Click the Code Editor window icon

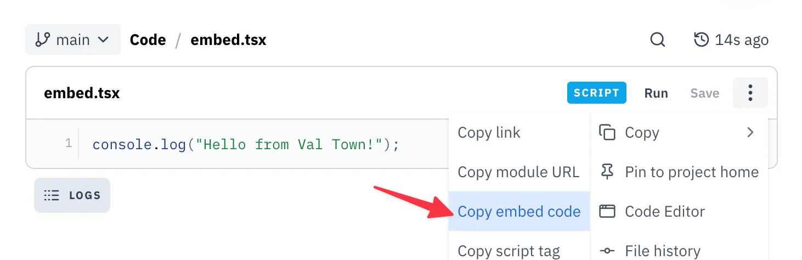pos(607,211)
